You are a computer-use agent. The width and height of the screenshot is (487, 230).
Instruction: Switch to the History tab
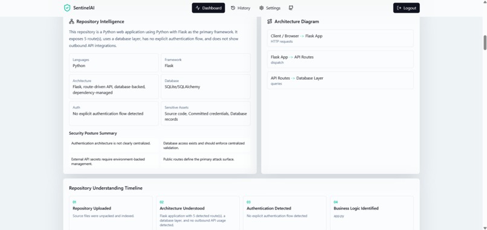click(x=240, y=8)
